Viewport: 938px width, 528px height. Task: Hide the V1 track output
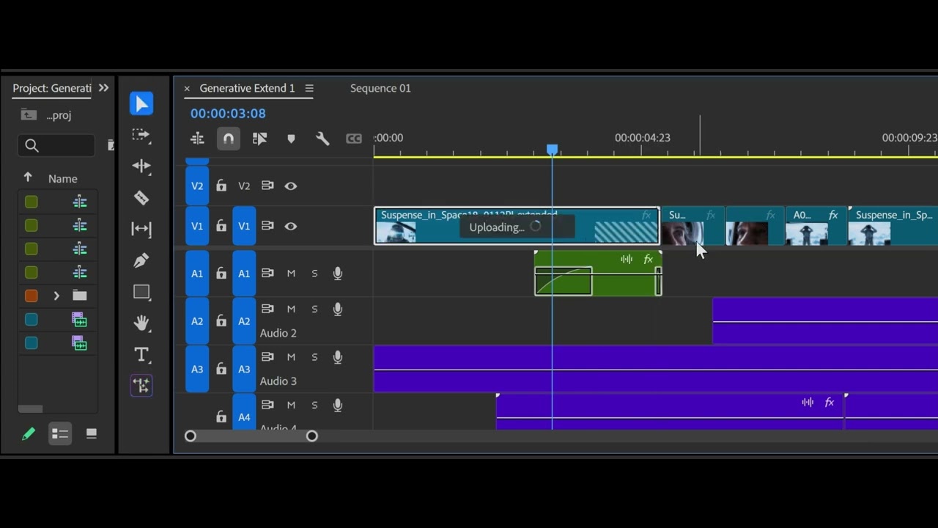tap(291, 226)
